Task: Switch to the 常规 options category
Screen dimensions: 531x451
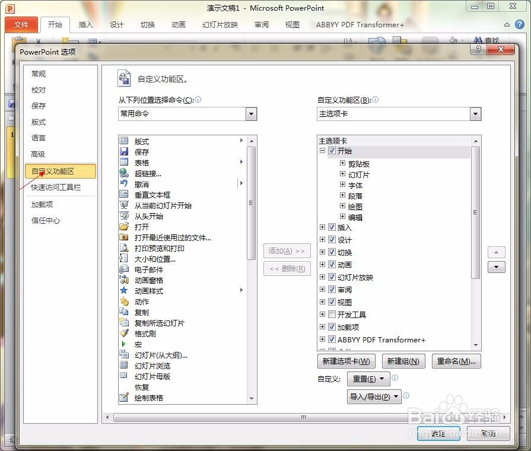Action: [38, 74]
